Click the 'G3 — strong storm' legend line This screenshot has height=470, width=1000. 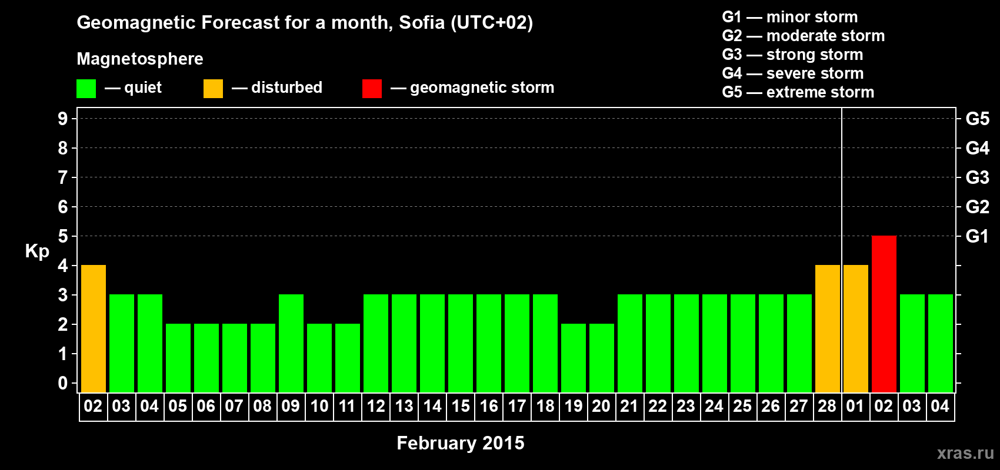tap(792, 55)
